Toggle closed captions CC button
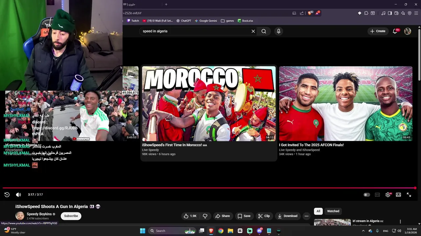Screen dimensions: 421x236 [377, 195]
